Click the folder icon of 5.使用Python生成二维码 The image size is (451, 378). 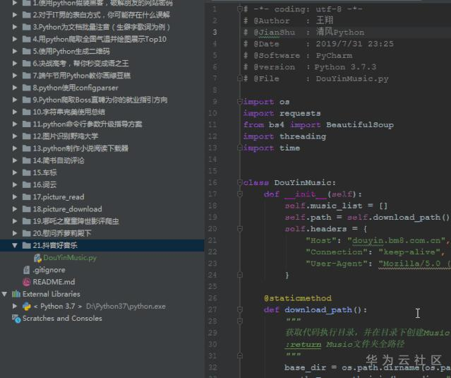tap(26, 52)
